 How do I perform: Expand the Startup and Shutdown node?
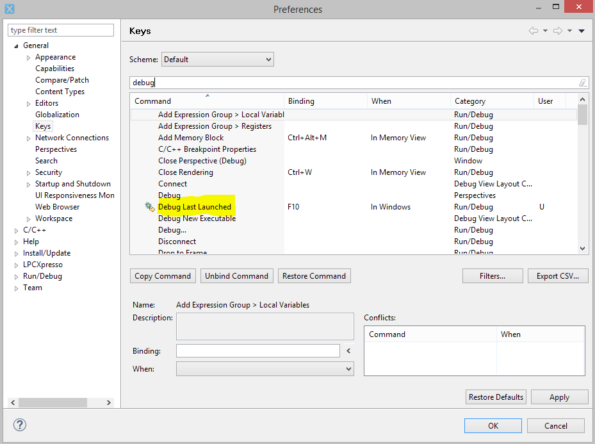[28, 185]
